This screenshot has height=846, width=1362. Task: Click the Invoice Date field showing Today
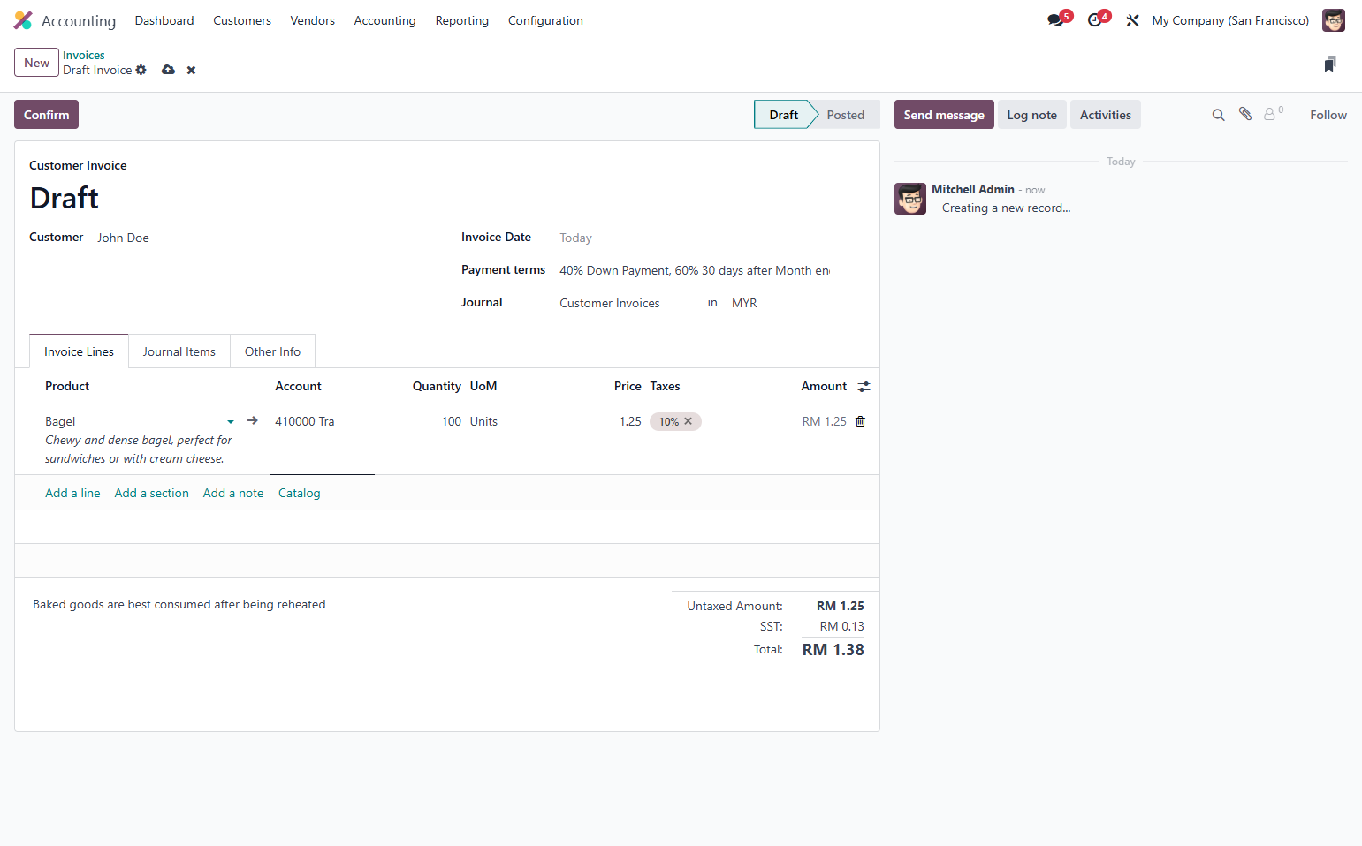pos(695,238)
